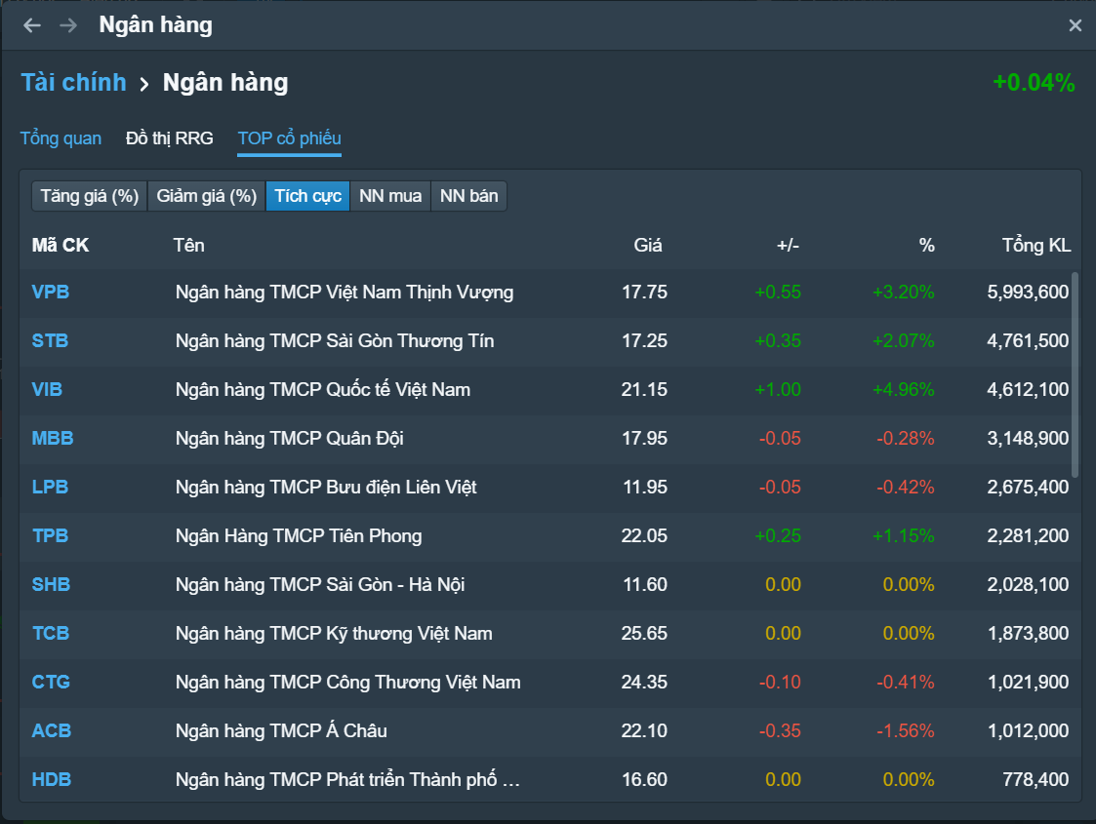
Task: Open the VIB stock ticker
Action: [47, 390]
